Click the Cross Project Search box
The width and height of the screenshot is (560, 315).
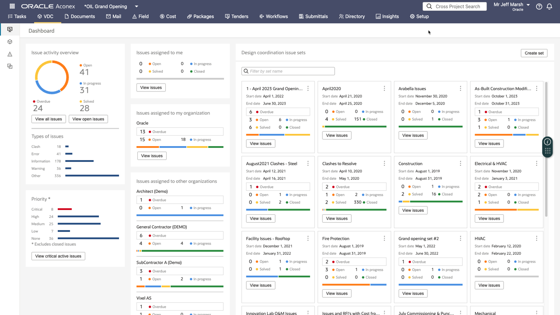tap(455, 6)
